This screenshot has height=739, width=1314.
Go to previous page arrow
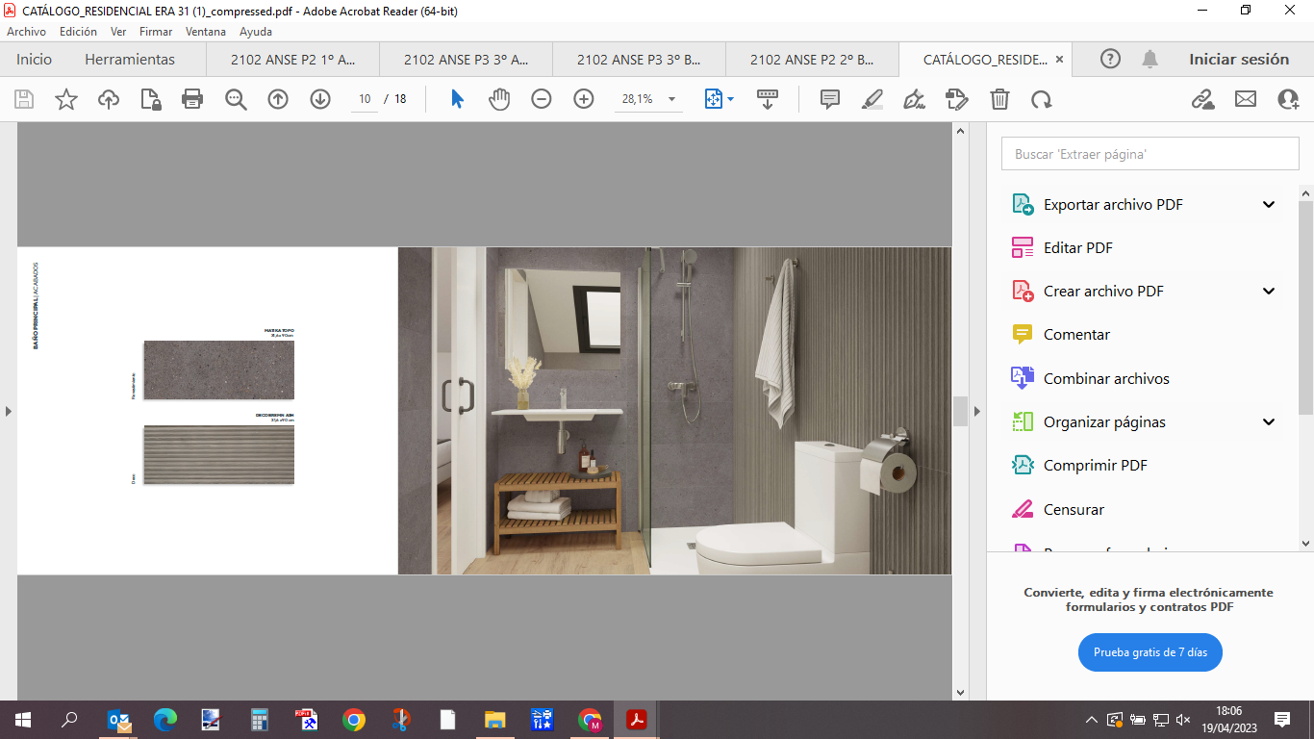(x=278, y=99)
